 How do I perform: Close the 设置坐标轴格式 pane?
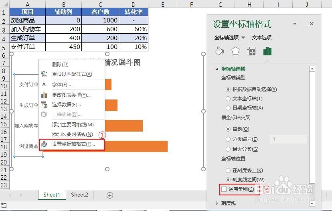312,24
